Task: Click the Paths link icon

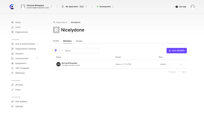Action: [12, 90]
